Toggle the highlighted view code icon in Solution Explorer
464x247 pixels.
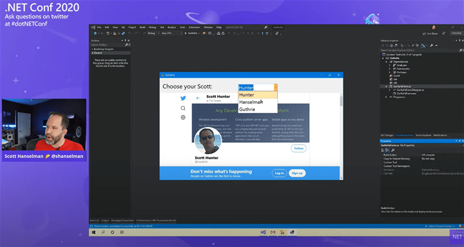[423, 46]
